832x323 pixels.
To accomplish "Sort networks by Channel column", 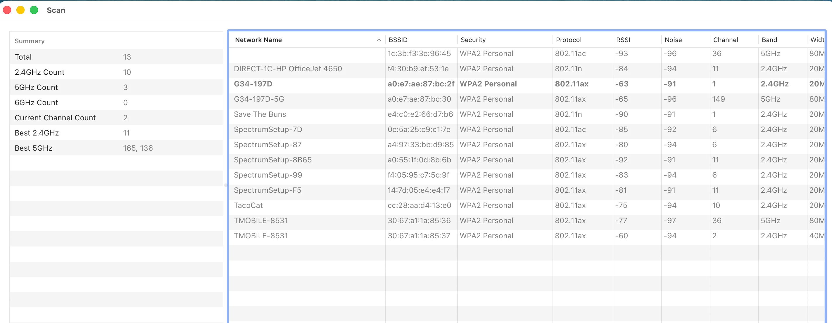I will [725, 40].
